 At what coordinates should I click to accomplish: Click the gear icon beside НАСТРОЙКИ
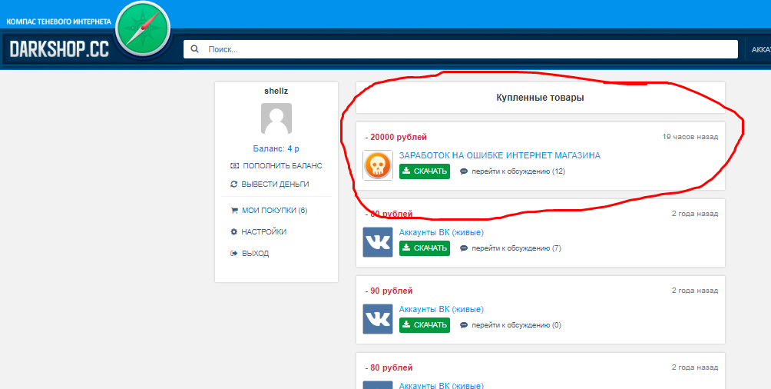pyautogui.click(x=234, y=231)
